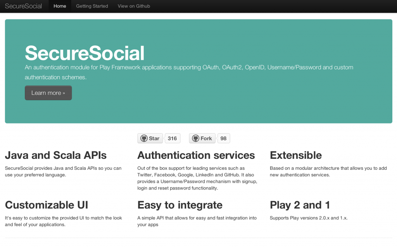
Task: Select the Home tab in navigation bar
Action: point(60,6)
